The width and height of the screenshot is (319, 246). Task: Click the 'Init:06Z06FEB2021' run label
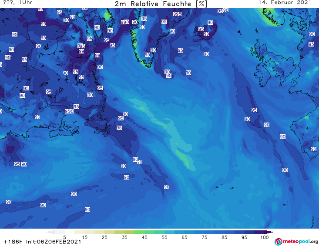pyautogui.click(x=54, y=242)
